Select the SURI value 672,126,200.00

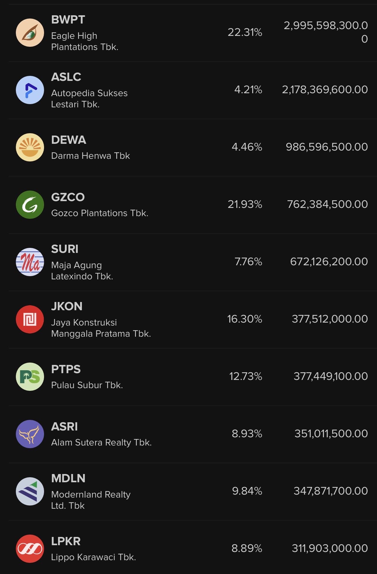329,261
